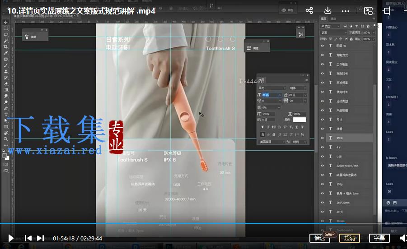Select the Eraser tool

tap(6, 84)
